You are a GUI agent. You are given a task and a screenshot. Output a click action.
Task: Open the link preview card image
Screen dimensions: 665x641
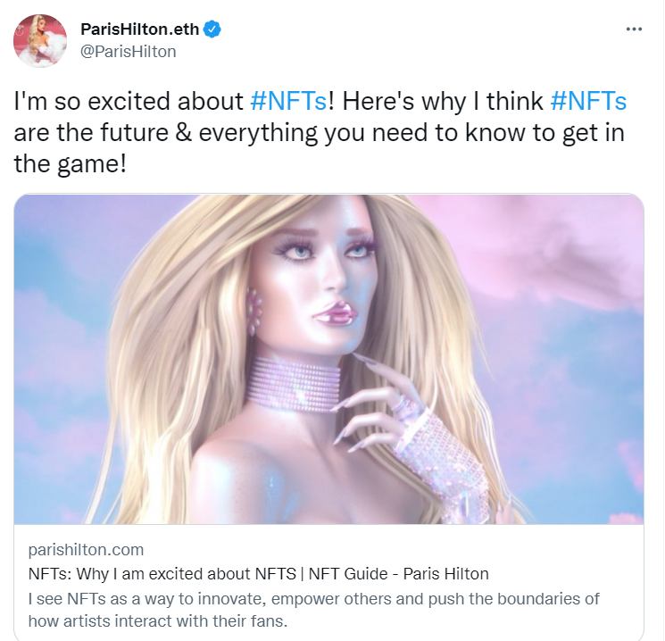tap(328, 359)
